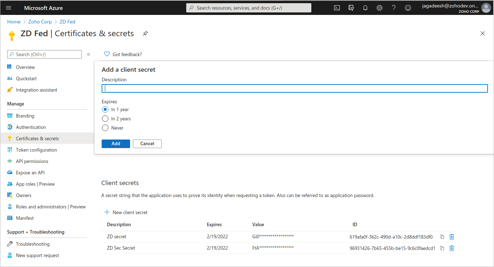
Task: Click the user account avatar
Action: tap(486, 8)
